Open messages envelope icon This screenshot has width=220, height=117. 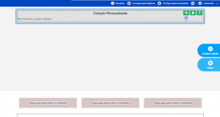pyautogui.click(x=193, y=3)
